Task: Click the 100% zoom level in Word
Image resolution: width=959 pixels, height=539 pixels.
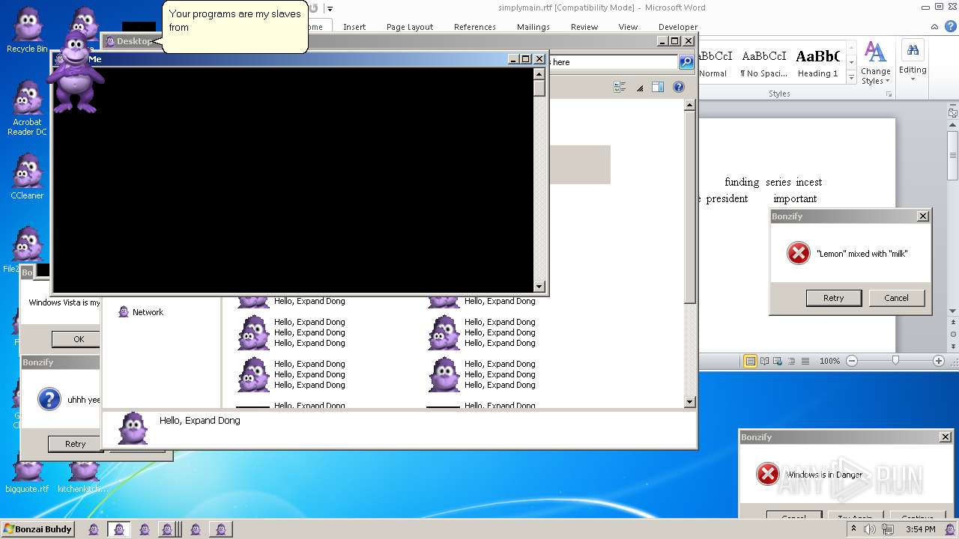Action: click(829, 361)
